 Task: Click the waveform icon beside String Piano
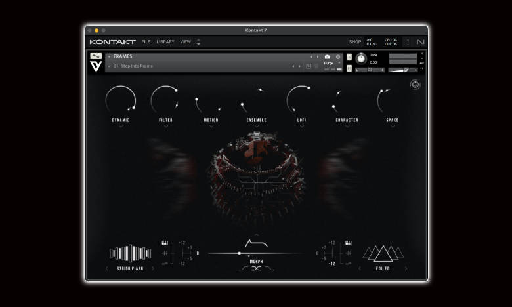click(x=165, y=253)
